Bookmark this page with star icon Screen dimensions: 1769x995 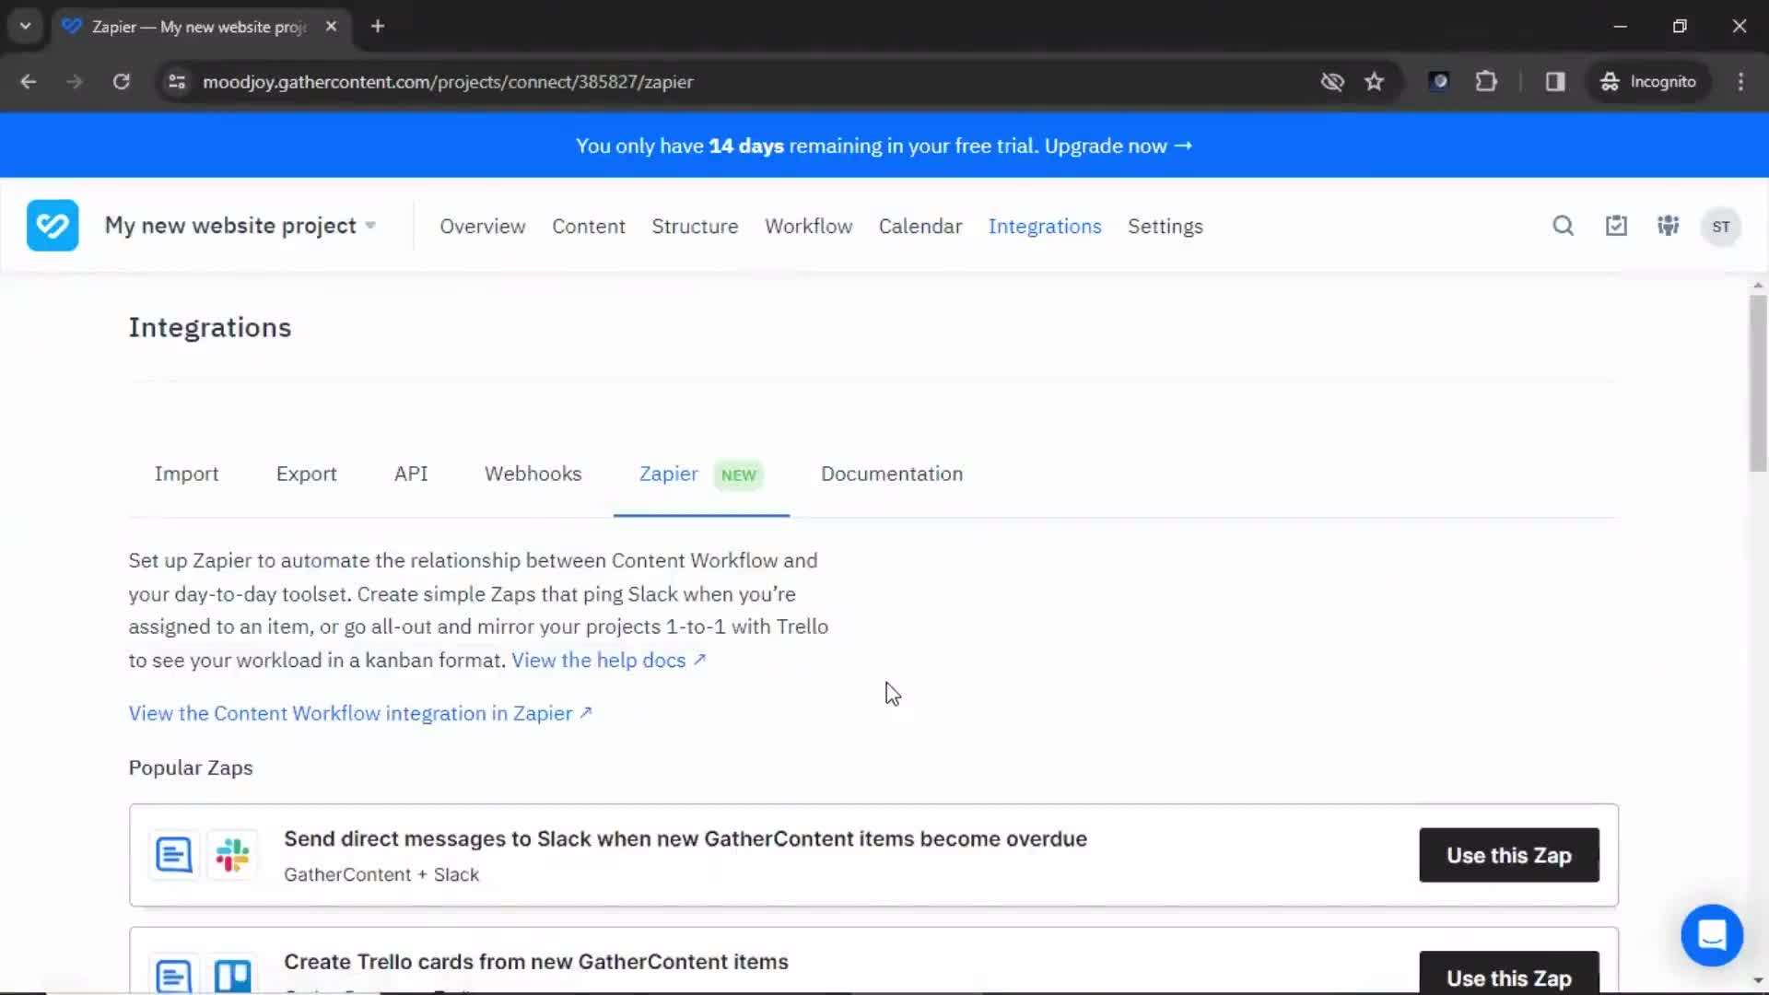coord(1374,82)
